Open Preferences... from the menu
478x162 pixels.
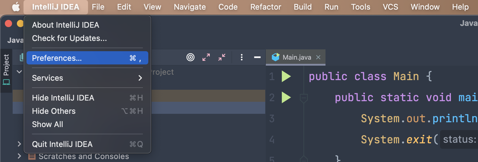(87, 58)
